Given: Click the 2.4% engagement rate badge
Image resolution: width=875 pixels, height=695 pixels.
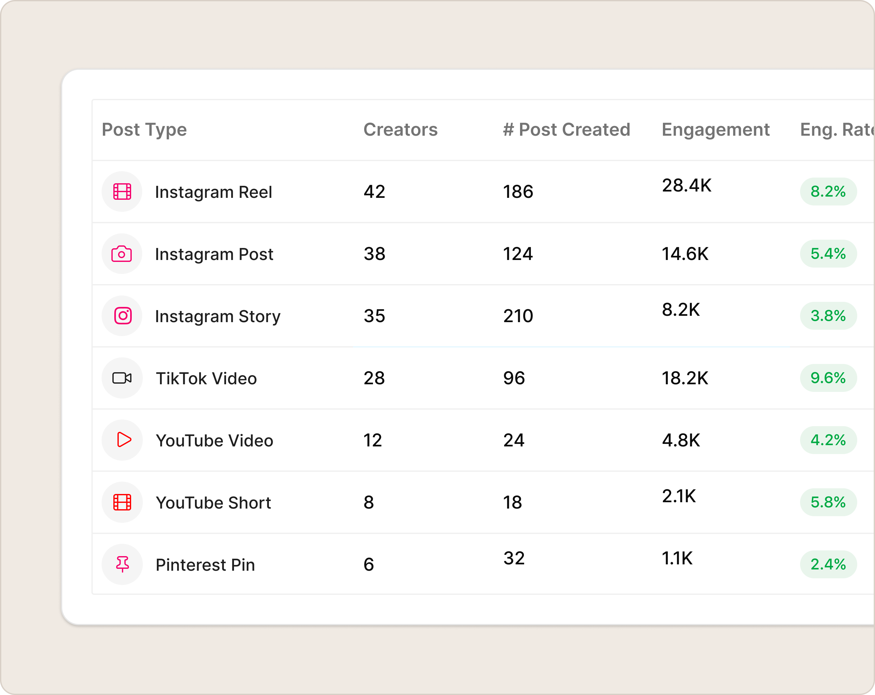Looking at the screenshot, I should pos(828,564).
